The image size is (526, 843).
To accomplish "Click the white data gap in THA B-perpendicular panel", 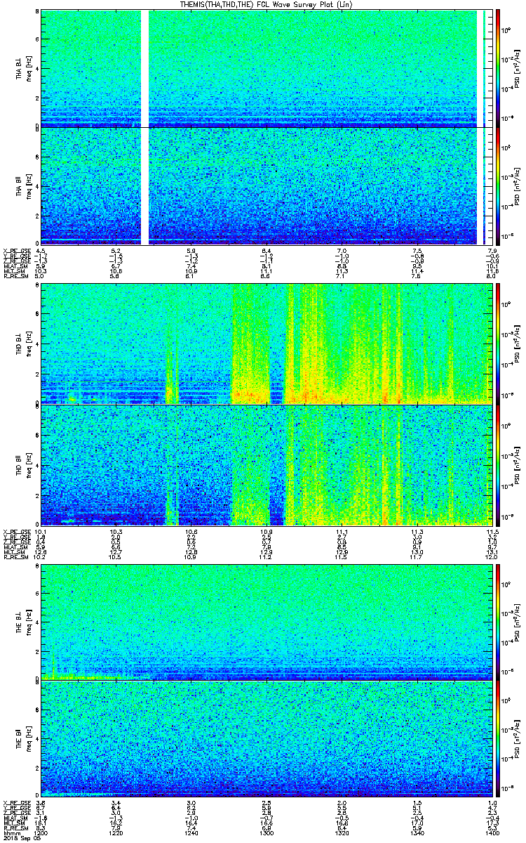I will 145,67.
